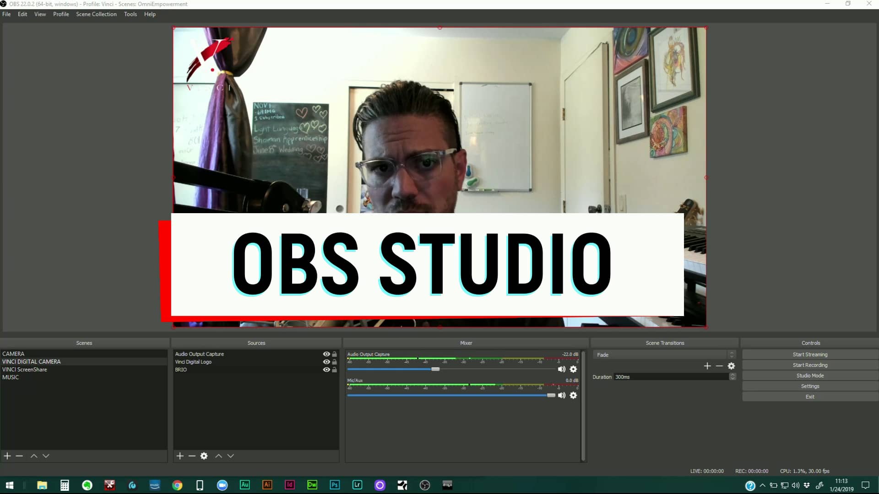The height and width of the screenshot is (494, 879).
Task: Move source down with down arrow icon
Action: [231, 456]
